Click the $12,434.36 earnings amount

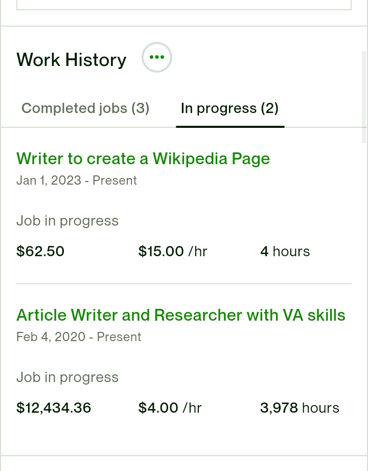click(x=54, y=408)
